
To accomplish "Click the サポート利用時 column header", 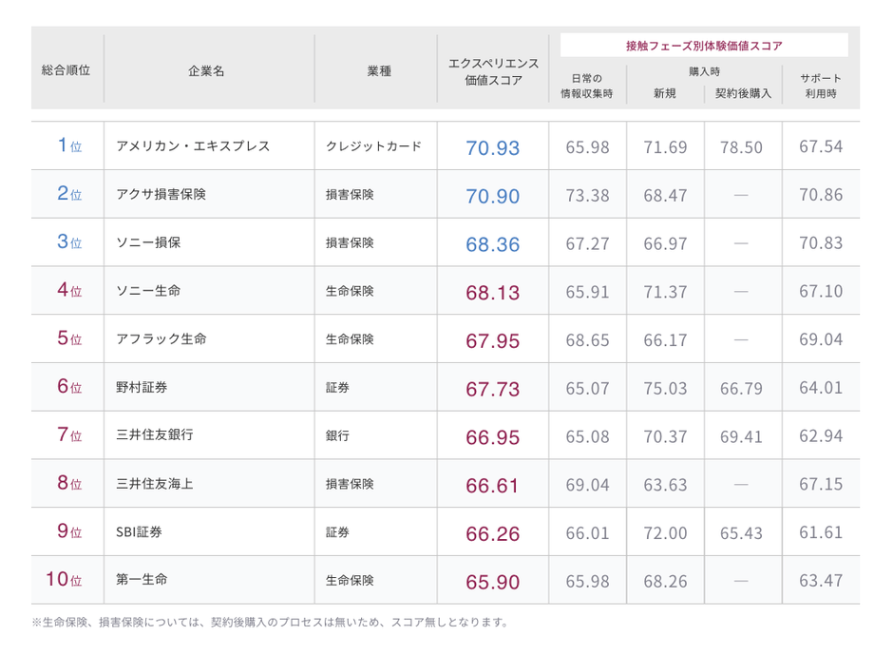I will point(821,86).
